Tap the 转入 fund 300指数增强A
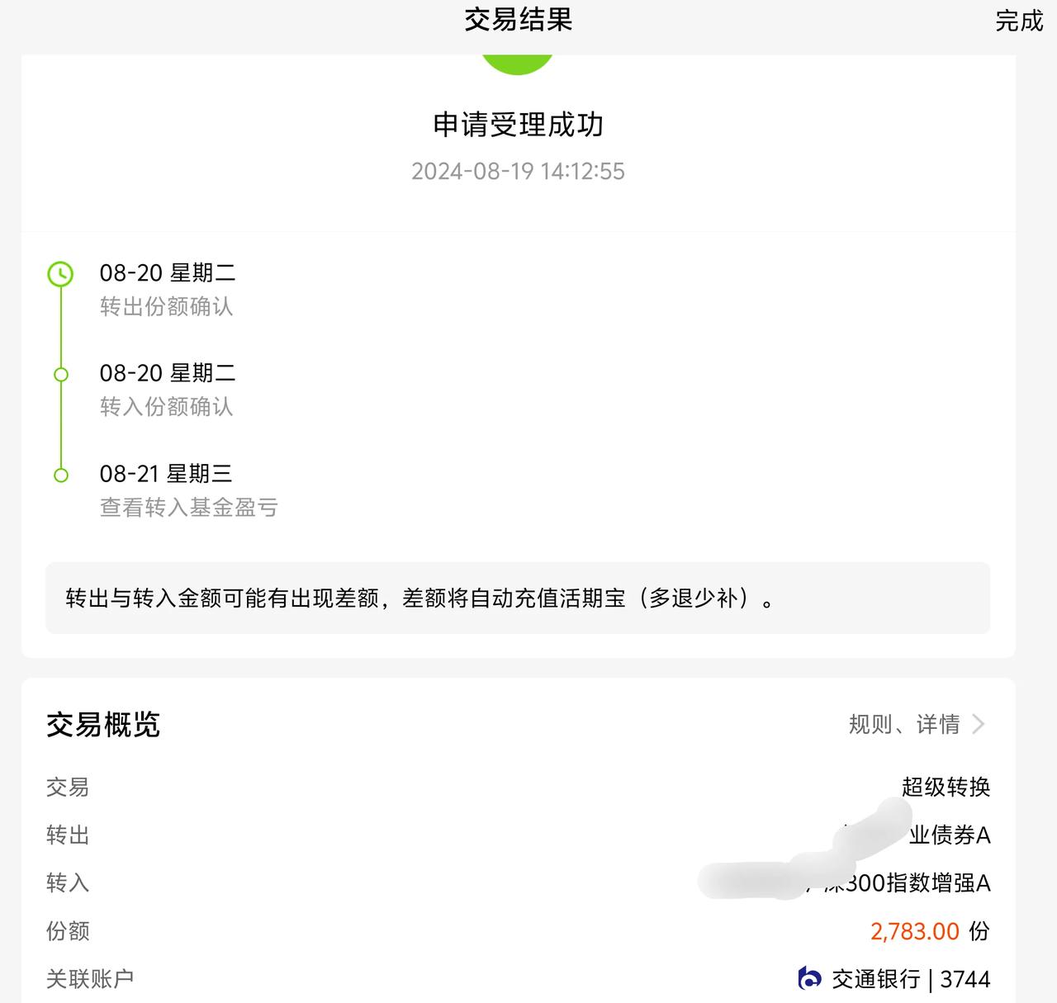Viewport: 1057px width, 1003px height. (908, 882)
